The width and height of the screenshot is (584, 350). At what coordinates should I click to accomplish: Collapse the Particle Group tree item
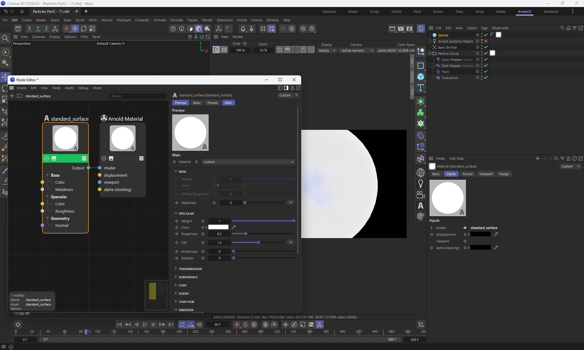430,54
